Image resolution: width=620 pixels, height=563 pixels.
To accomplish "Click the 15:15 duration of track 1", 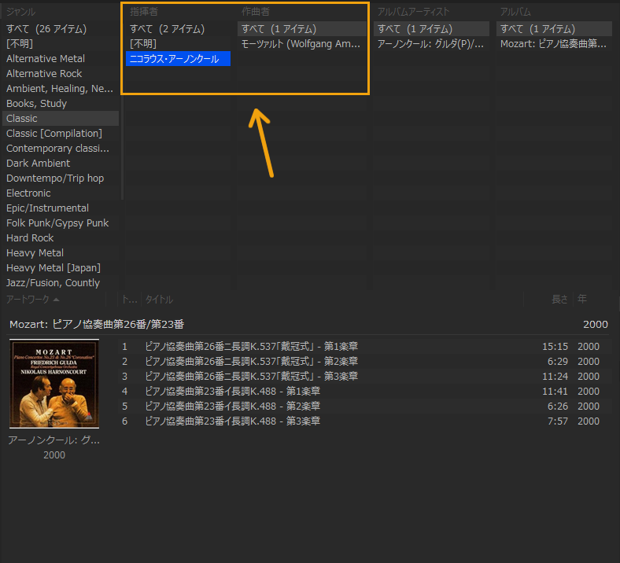I will [x=555, y=347].
